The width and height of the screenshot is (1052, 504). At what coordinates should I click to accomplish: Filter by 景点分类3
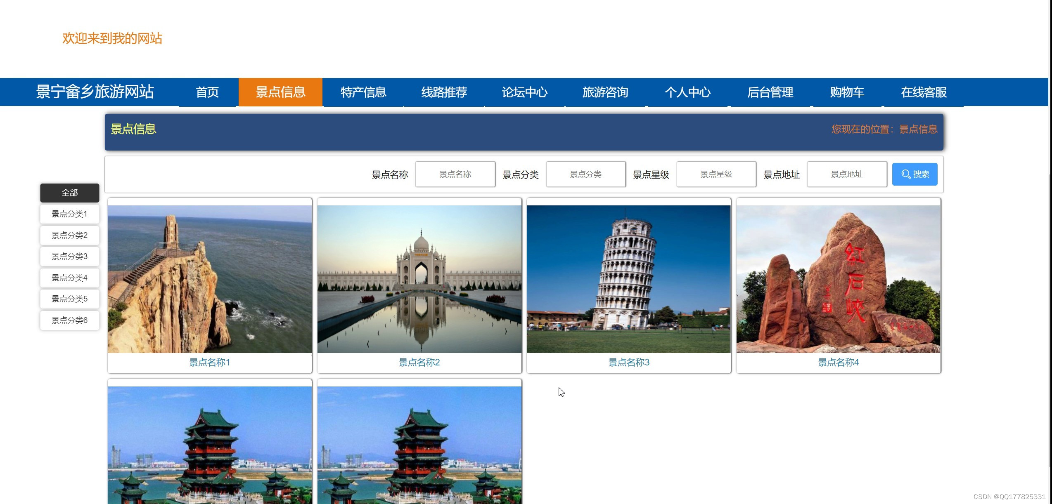70,257
